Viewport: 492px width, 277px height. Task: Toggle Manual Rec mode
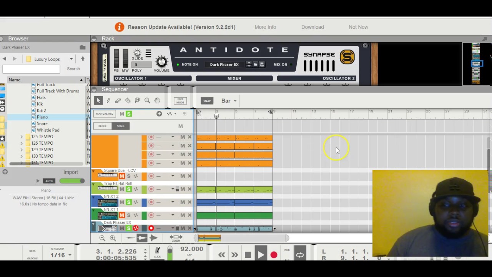click(105, 114)
